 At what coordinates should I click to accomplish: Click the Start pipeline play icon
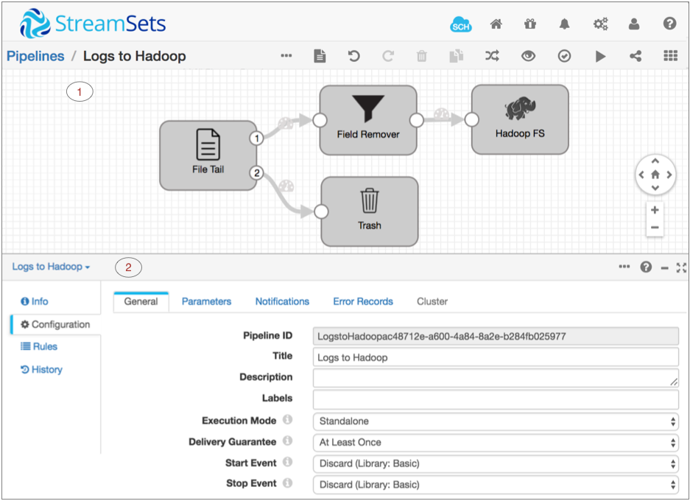[600, 56]
